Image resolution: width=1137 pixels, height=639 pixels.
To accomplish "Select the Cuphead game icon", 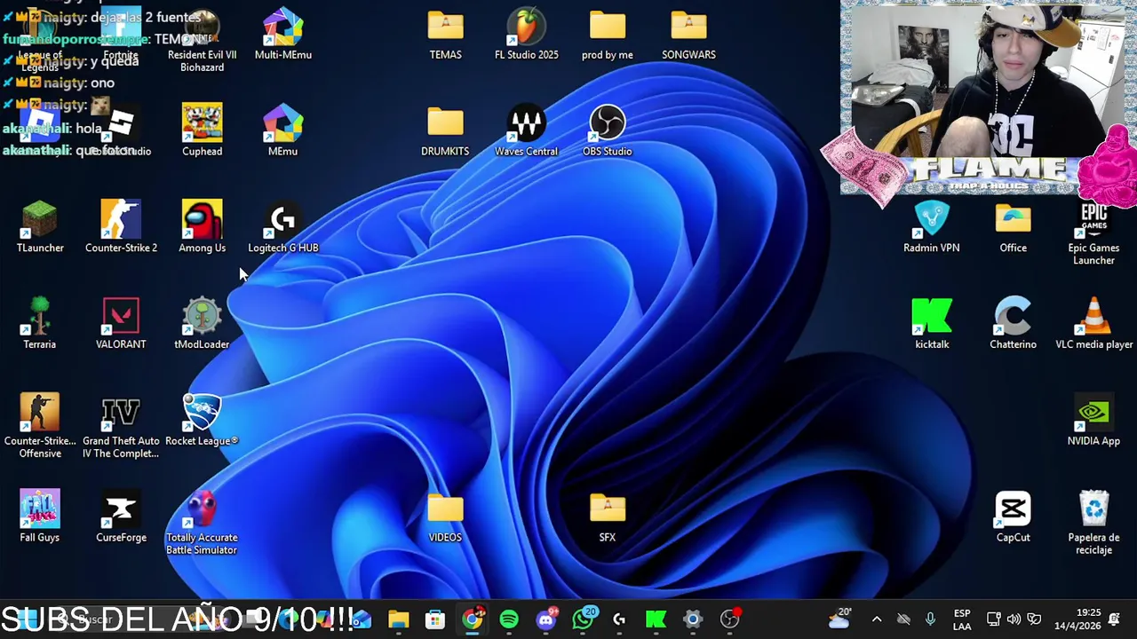I will coord(202,130).
